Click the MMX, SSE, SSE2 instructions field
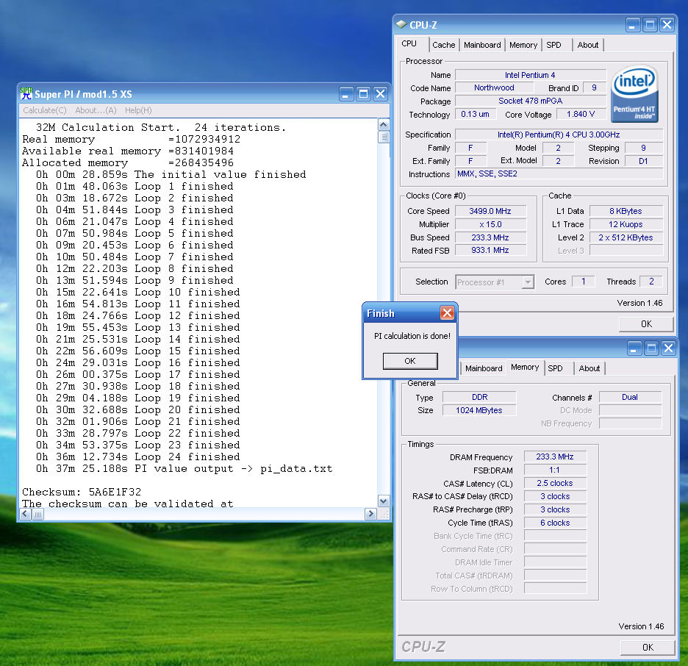688x666 pixels. 559,173
